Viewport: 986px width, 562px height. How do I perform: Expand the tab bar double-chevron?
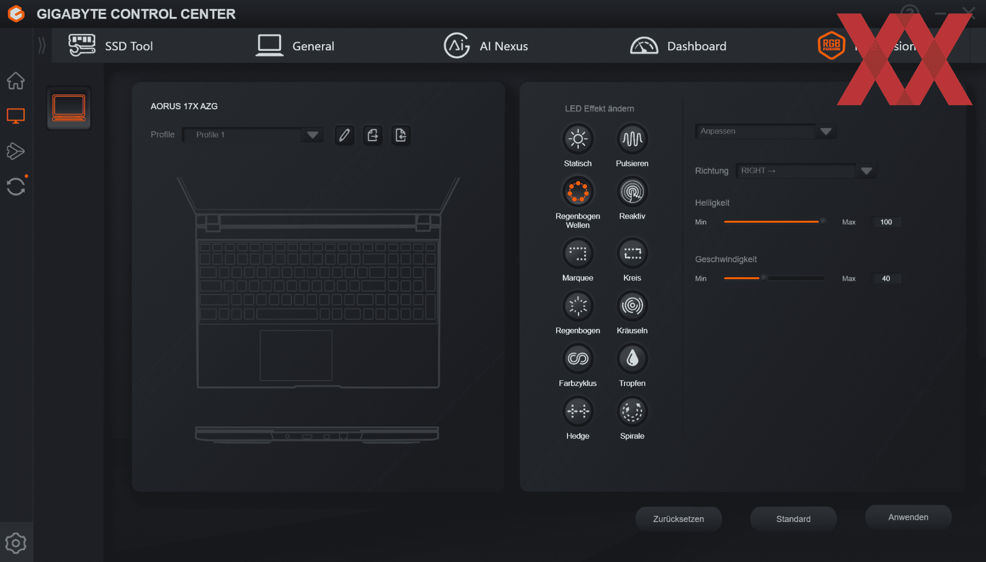click(x=42, y=46)
